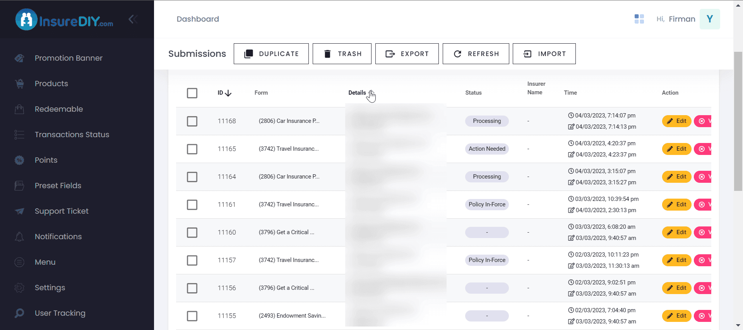Click the vertical page scrollbar
This screenshot has height=330, width=743.
[738, 121]
